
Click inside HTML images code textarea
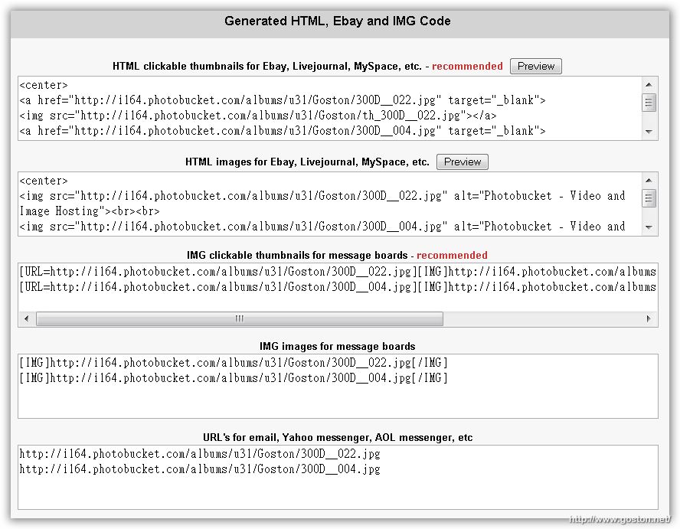pos(330,204)
